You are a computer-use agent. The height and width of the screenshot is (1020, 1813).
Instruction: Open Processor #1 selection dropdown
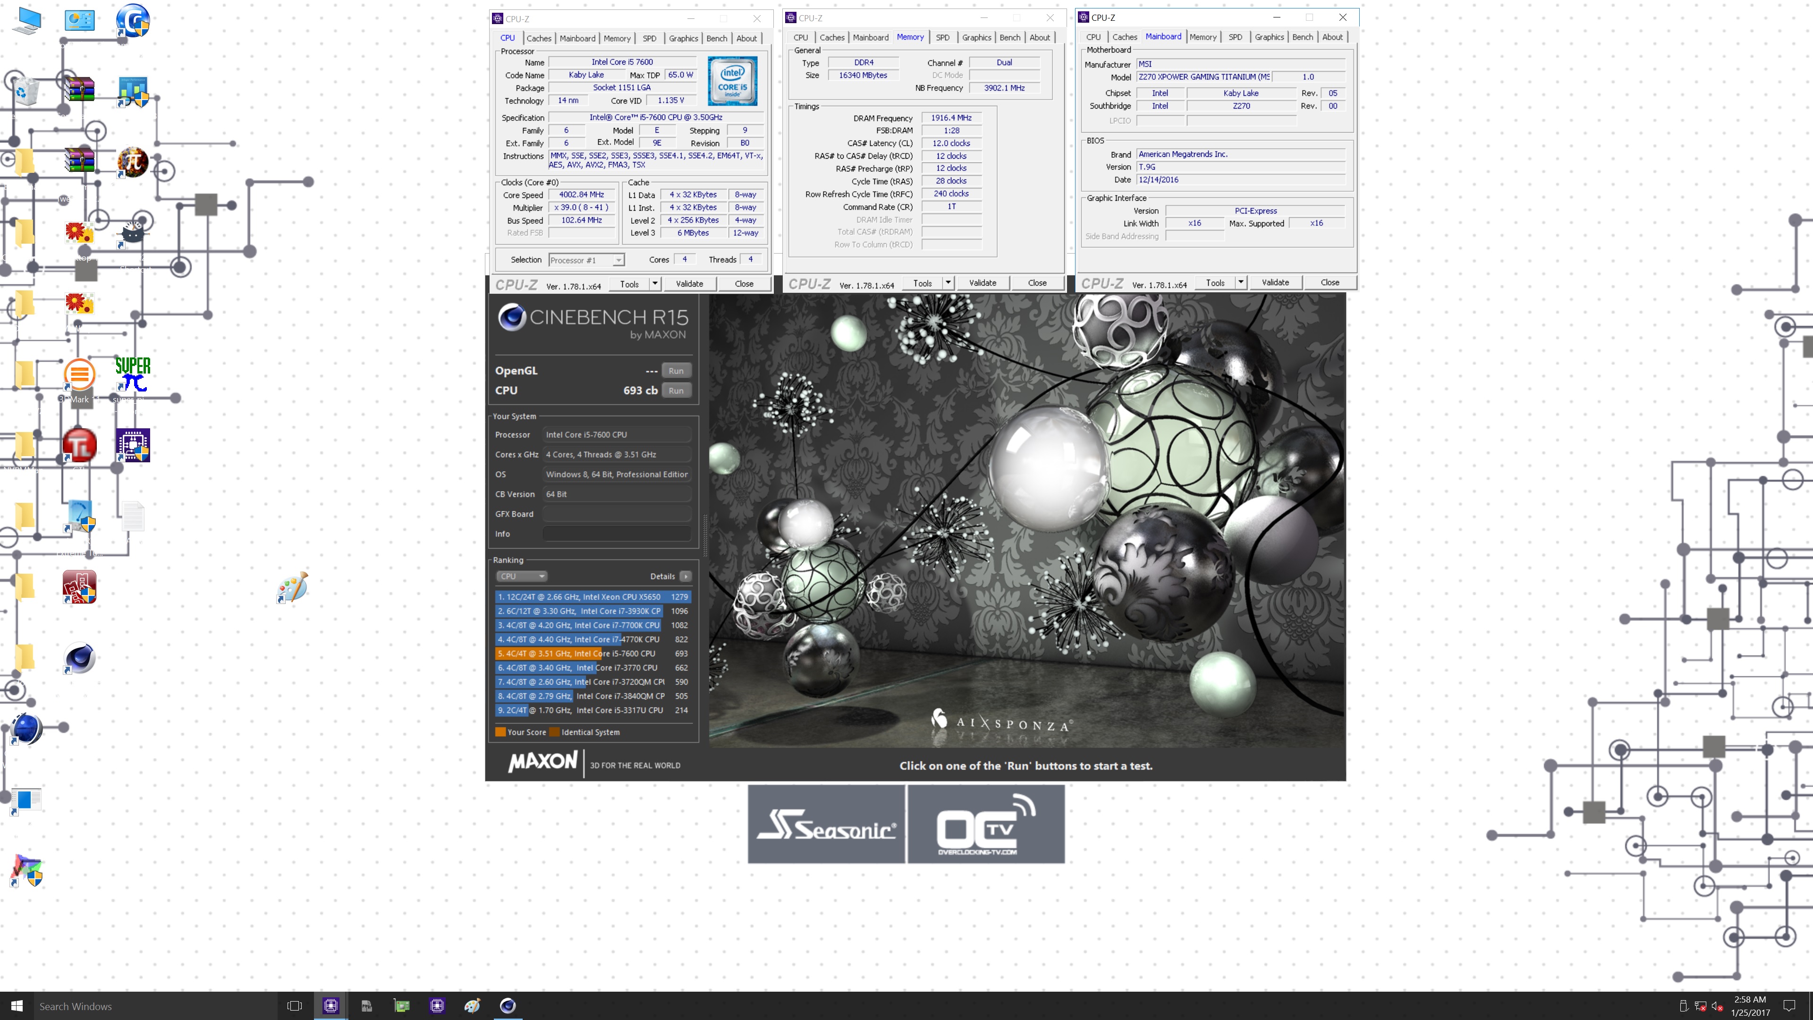point(586,261)
